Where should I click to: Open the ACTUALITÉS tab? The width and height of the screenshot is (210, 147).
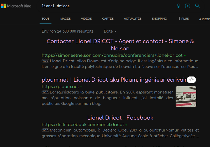(133, 19)
